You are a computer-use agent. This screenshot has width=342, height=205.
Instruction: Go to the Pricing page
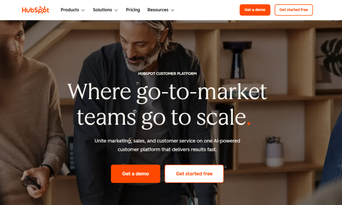(133, 10)
